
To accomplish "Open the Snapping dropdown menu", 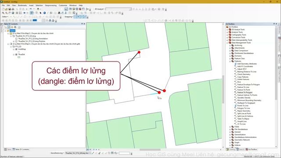I will (x=68, y=17).
